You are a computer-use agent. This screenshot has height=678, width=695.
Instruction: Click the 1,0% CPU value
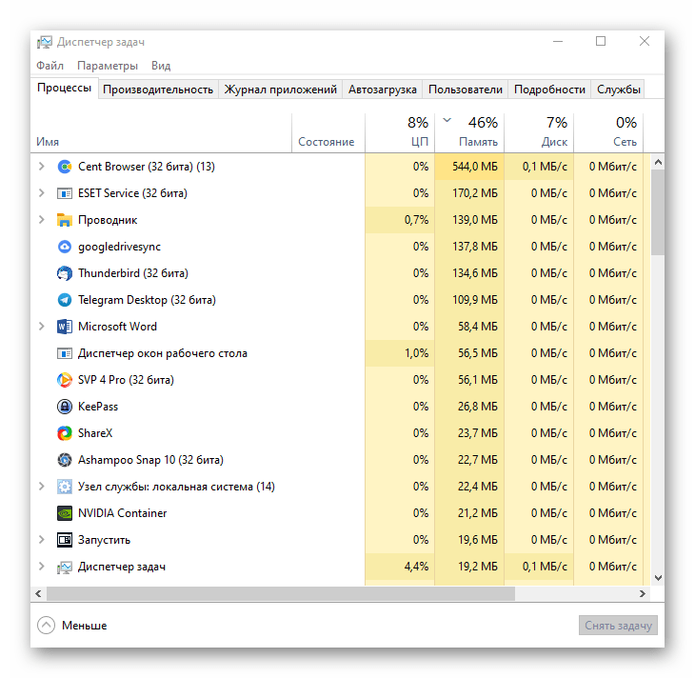[x=416, y=353]
